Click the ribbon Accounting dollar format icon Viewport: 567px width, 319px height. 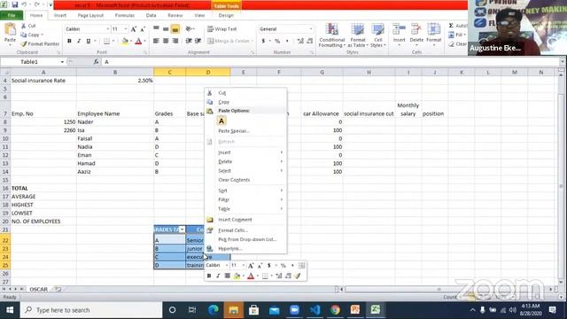coord(263,42)
